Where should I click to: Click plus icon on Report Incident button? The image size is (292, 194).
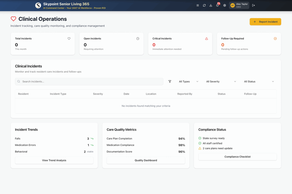(255, 22)
